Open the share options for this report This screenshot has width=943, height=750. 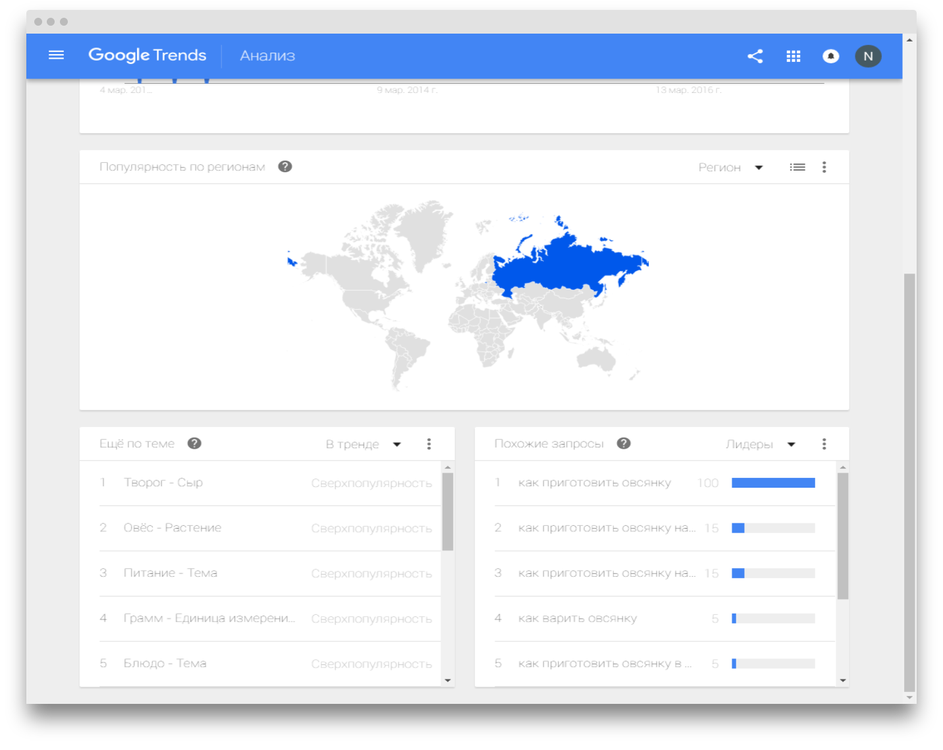[x=755, y=56]
